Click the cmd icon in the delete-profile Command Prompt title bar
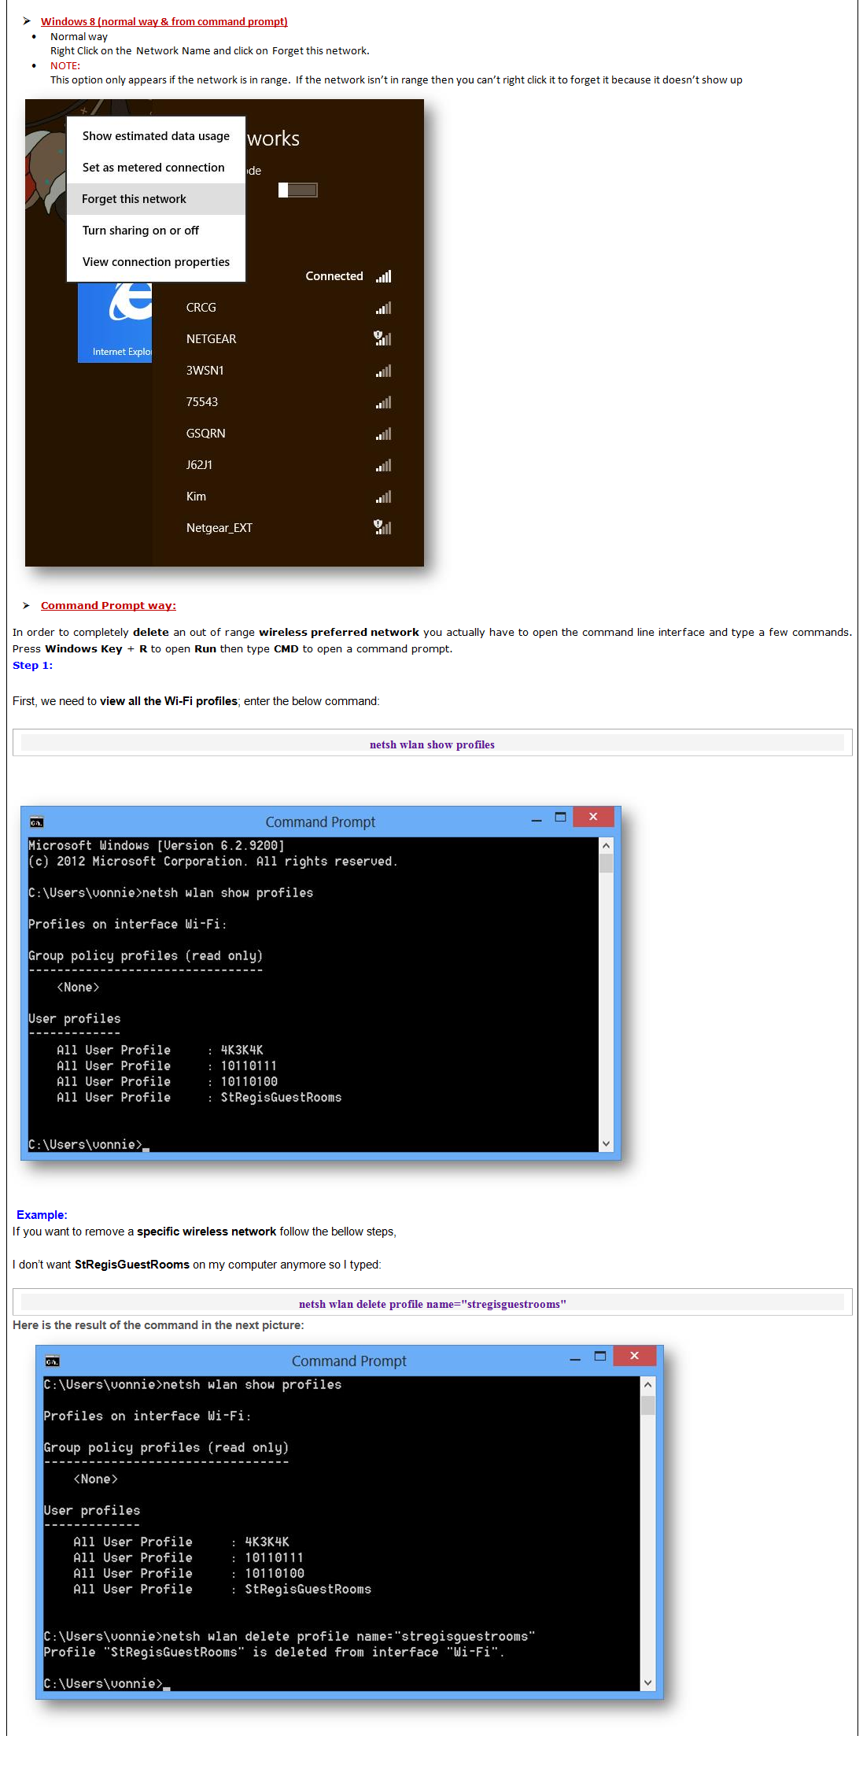Screen dimensions: 863x1769 [52, 1361]
